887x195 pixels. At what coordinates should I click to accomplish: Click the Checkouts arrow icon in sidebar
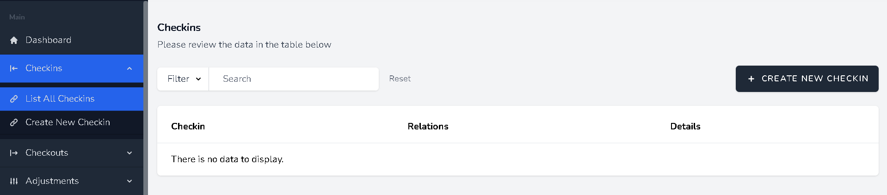[x=14, y=153]
